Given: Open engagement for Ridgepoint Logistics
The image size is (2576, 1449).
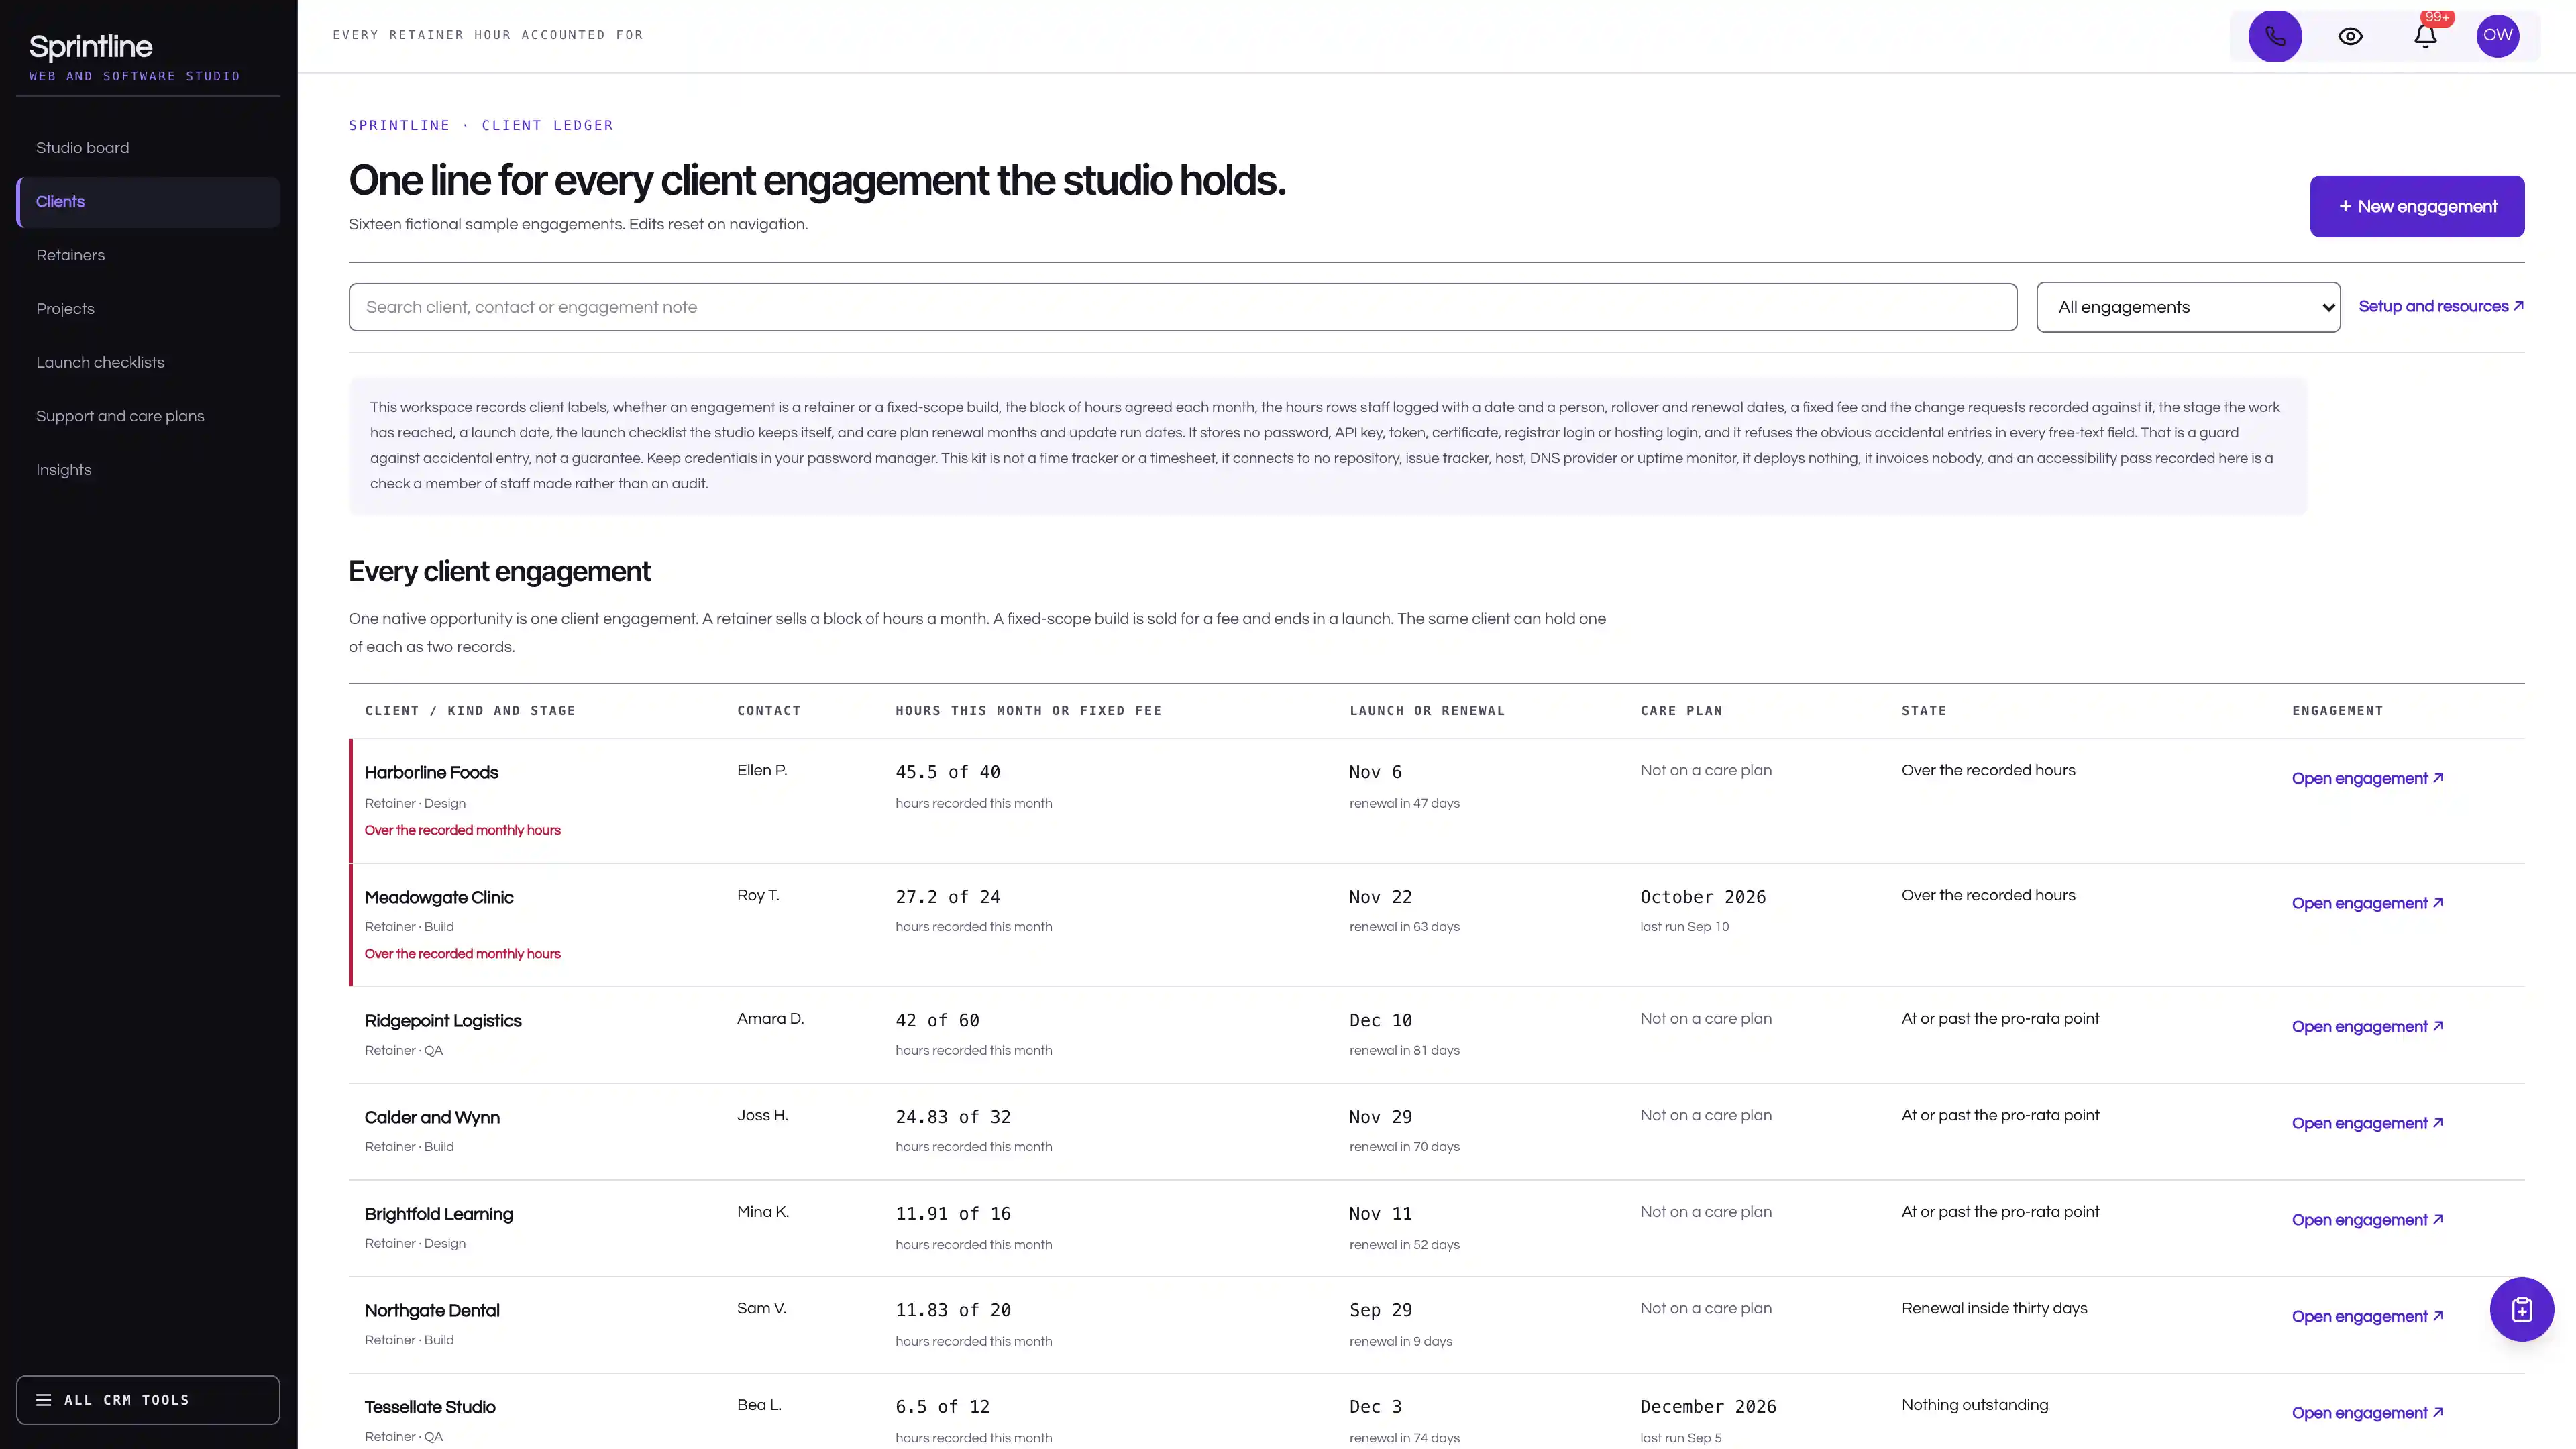Looking at the screenshot, I should coord(2367,1026).
